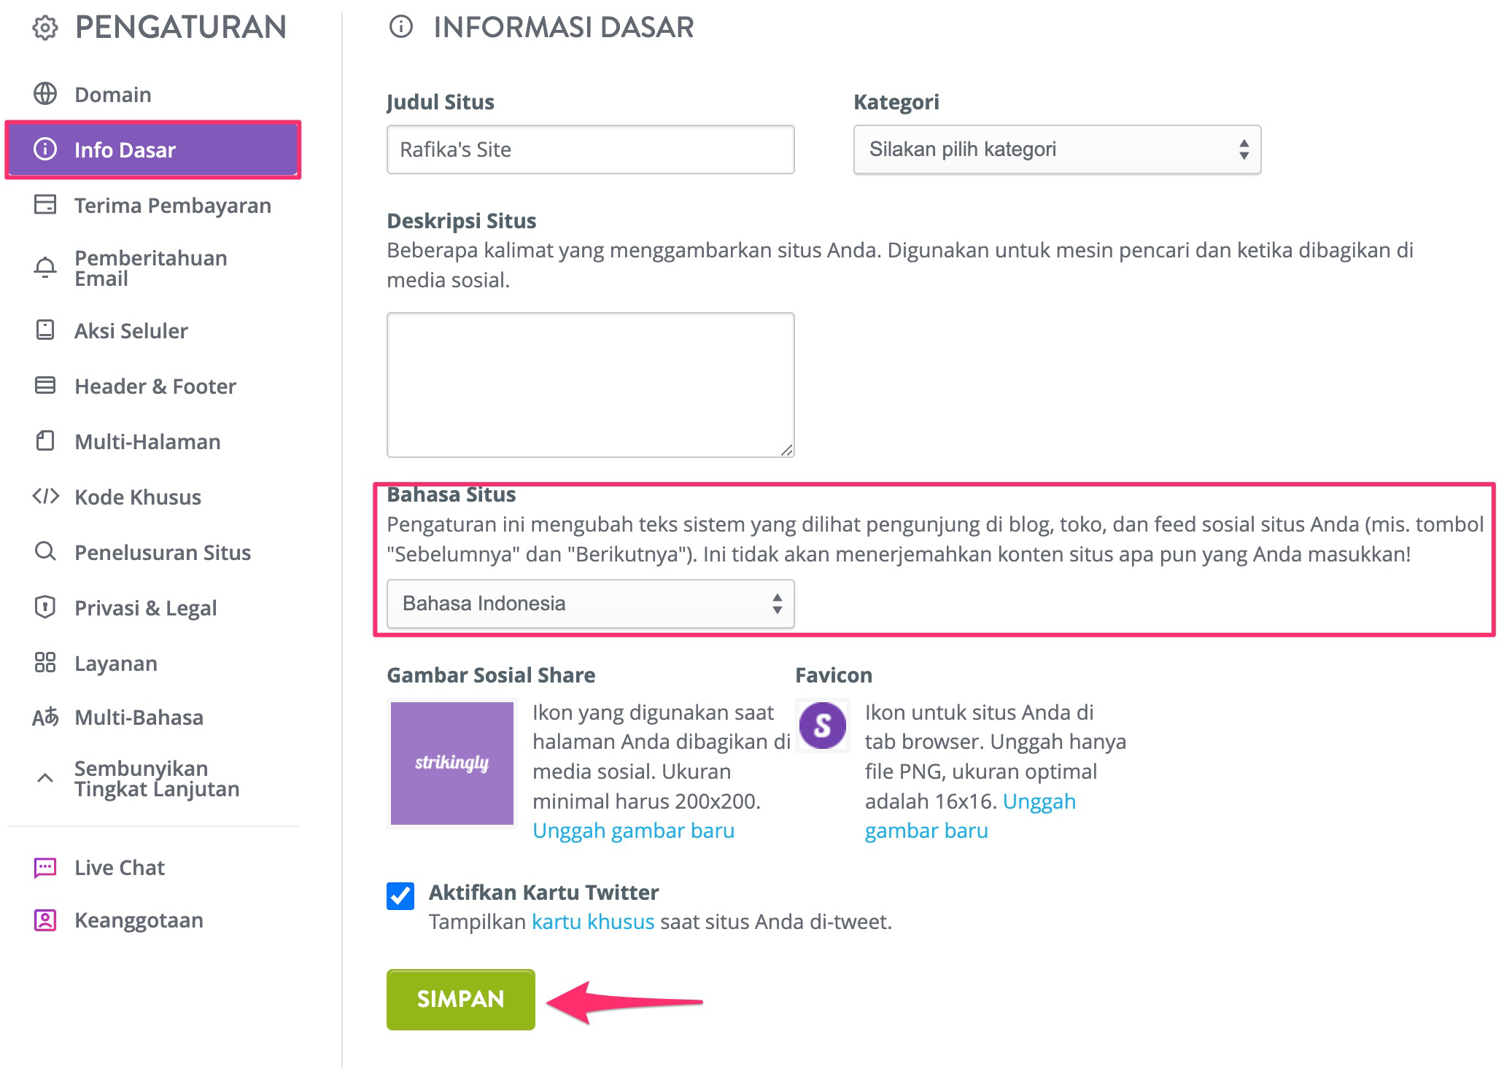Click the Judul Situs input field
The width and height of the screenshot is (1504, 1069).
590,149
